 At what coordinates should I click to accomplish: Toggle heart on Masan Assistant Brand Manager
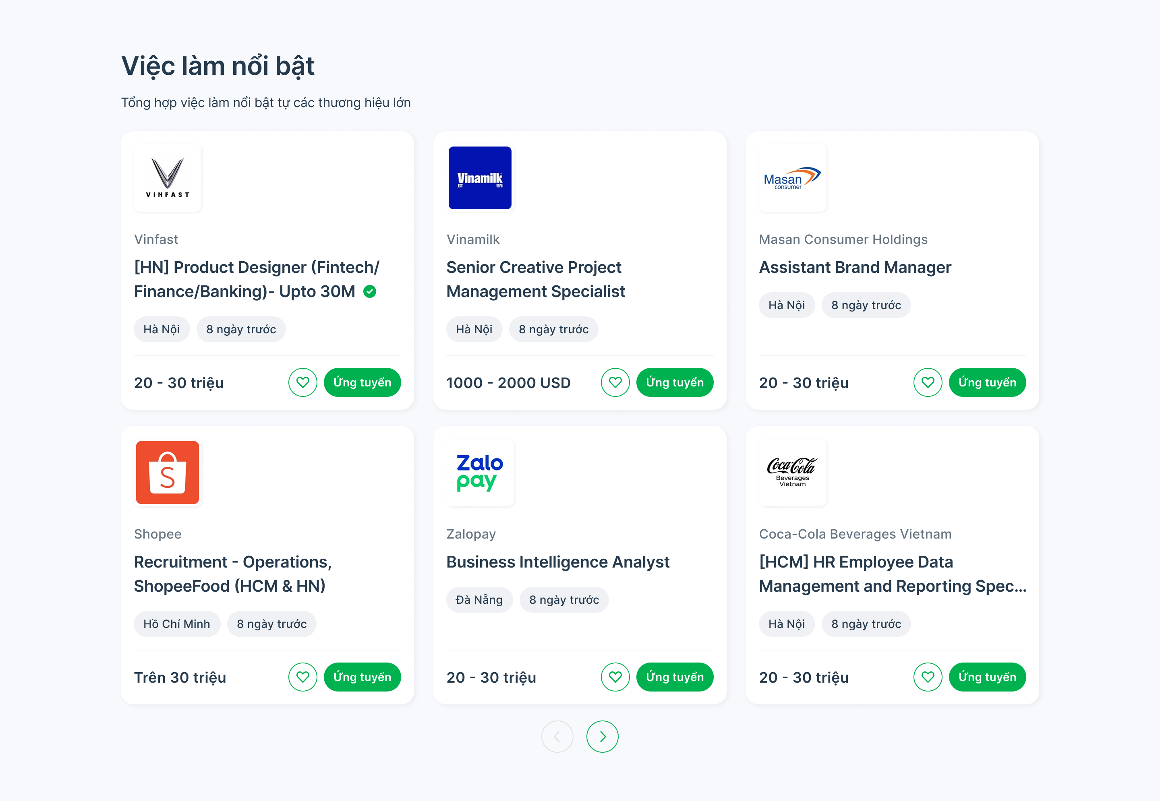[x=928, y=382]
